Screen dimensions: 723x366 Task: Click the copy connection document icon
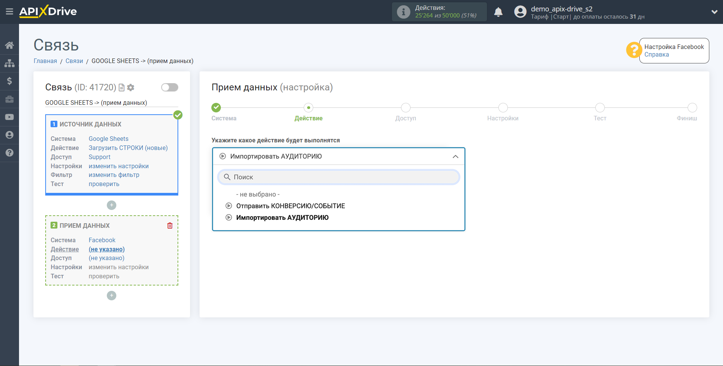pos(122,88)
